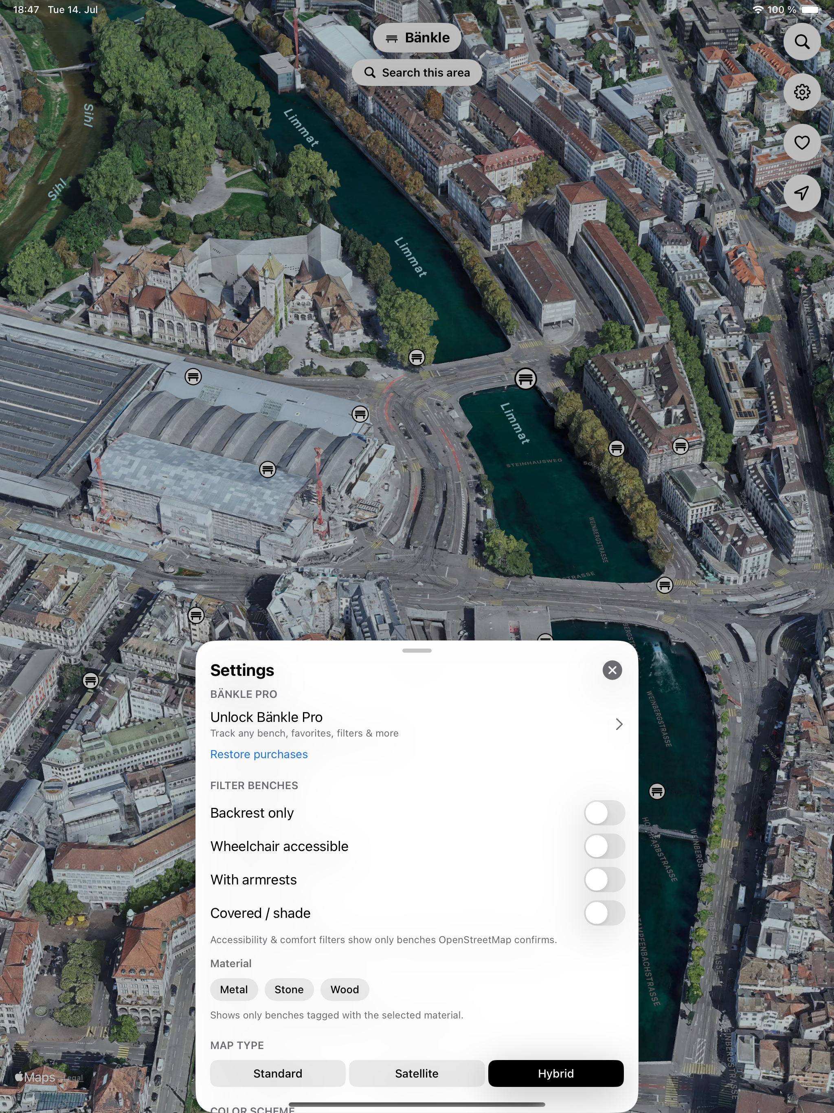Select Wood material chip
834x1113 pixels.
[345, 989]
